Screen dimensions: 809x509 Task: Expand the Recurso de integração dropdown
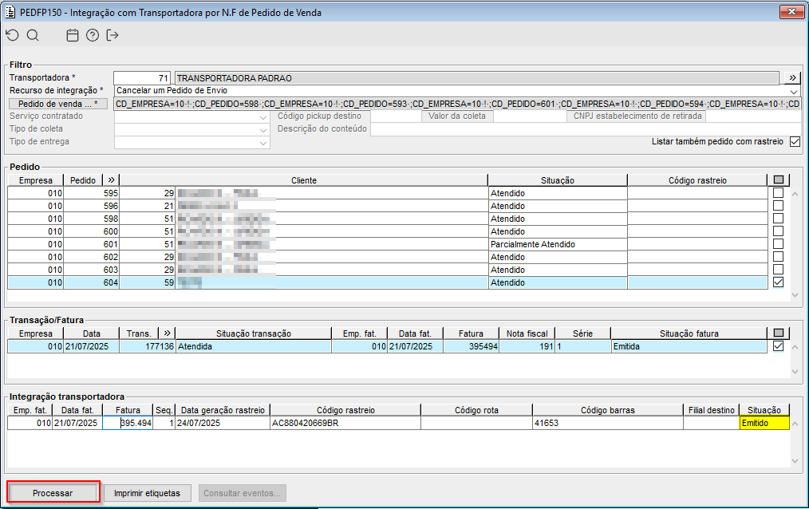tap(793, 91)
